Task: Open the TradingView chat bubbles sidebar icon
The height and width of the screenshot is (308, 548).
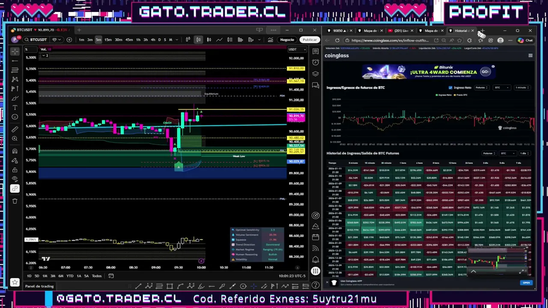Action: pyautogui.click(x=316, y=85)
